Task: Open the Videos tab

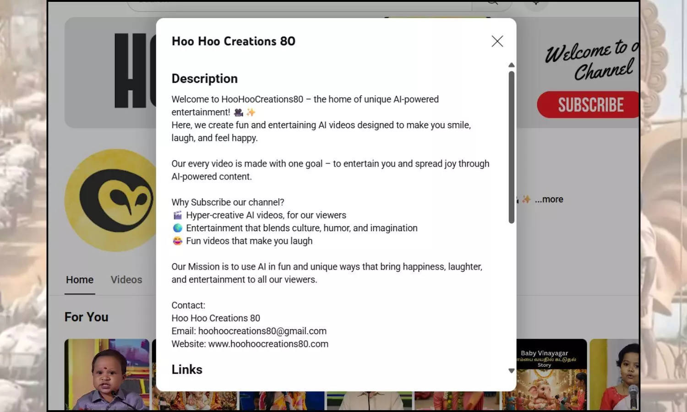Action: (126, 280)
